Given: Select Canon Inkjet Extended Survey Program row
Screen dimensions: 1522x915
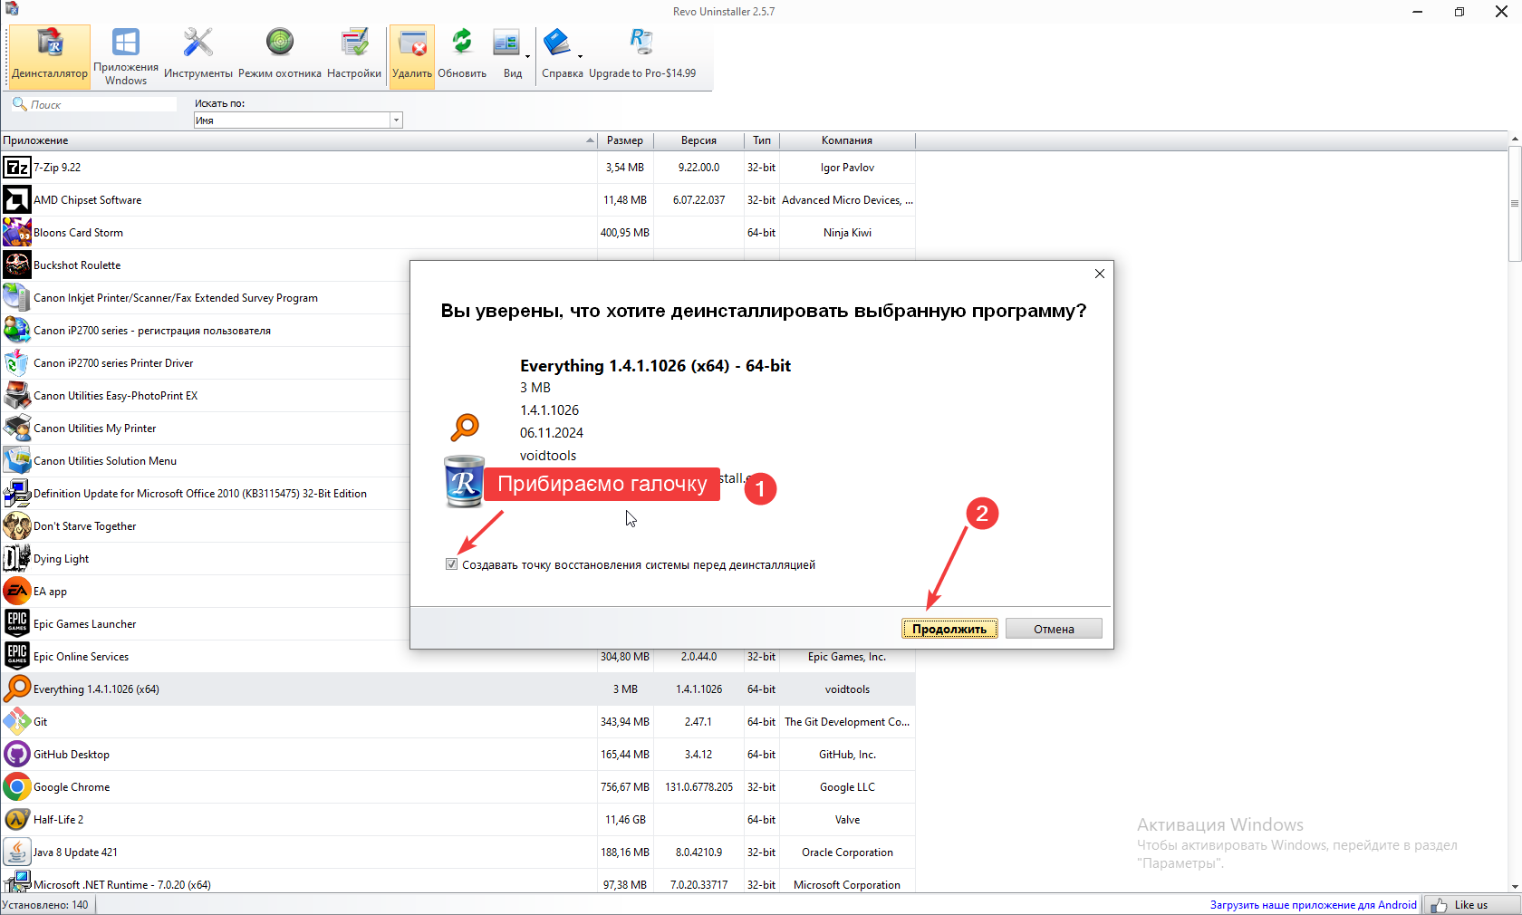Looking at the screenshot, I should [x=205, y=298].
